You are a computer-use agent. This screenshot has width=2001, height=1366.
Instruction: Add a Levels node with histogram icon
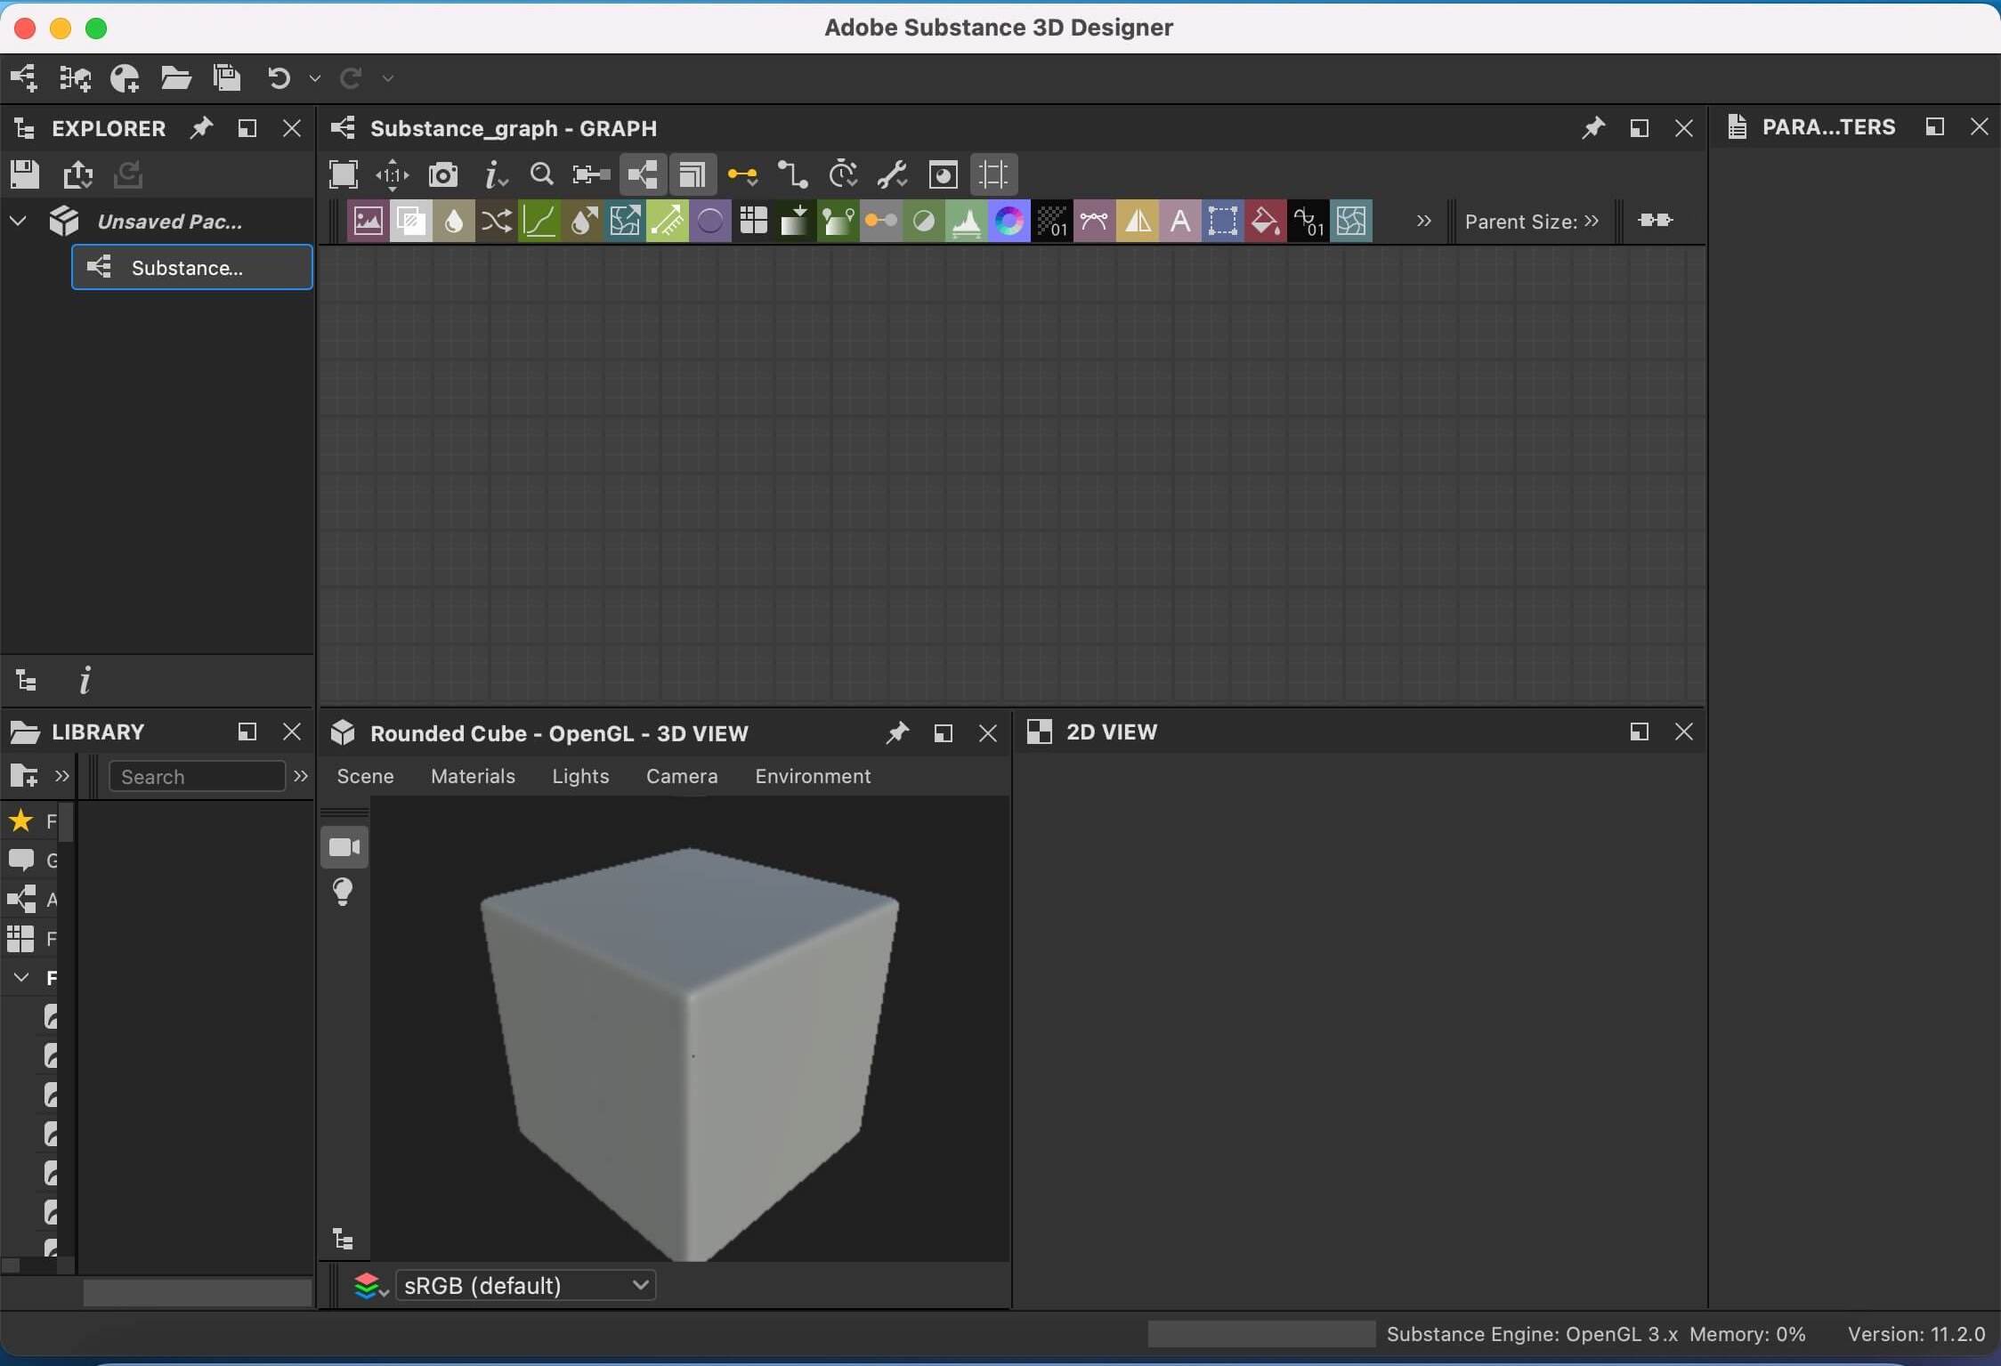point(966,221)
